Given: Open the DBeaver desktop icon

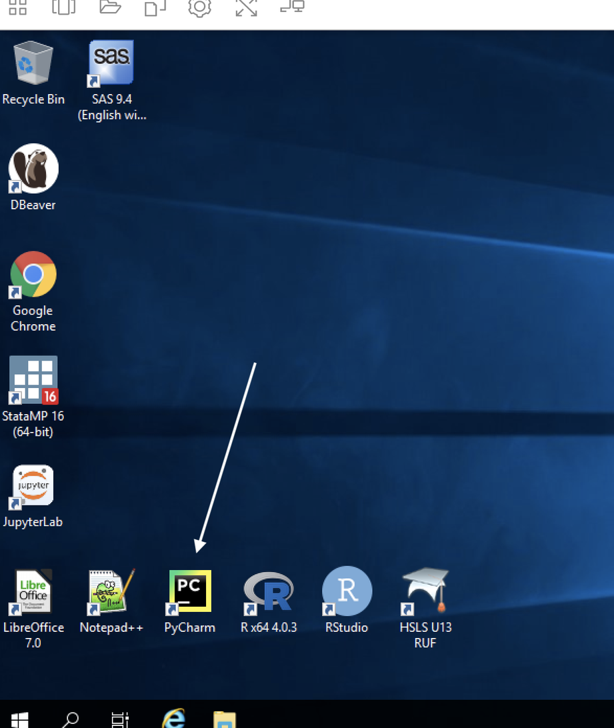Looking at the screenshot, I should pos(33,169).
